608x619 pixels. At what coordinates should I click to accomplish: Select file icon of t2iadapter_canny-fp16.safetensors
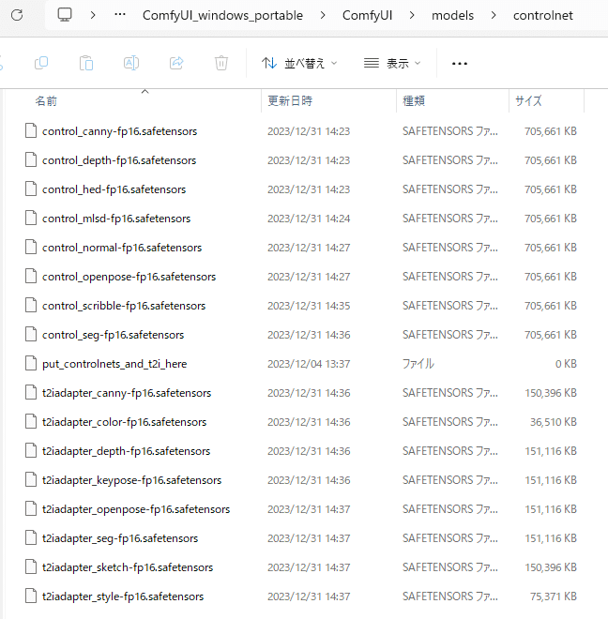31,392
